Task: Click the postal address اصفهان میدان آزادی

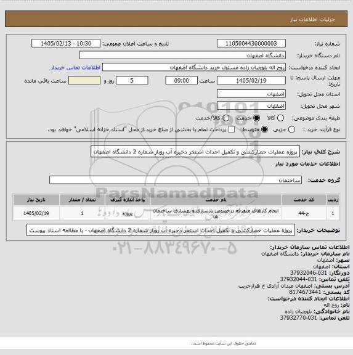Action: click(x=275, y=286)
